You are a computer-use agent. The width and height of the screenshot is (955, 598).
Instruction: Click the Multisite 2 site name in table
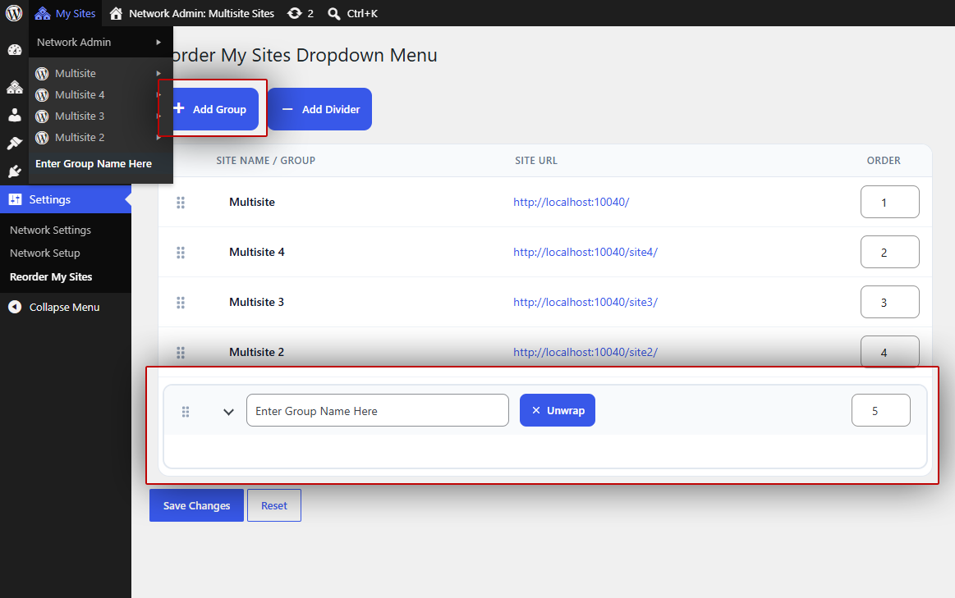click(x=256, y=352)
